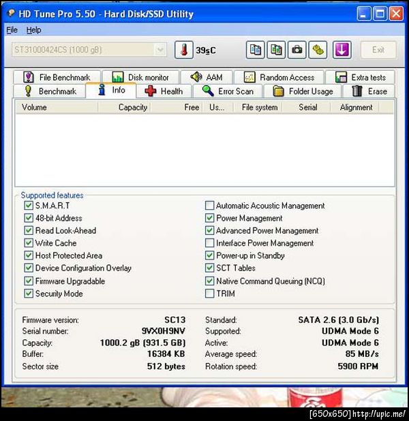Click the 39°C temperature reading

[x=206, y=50]
